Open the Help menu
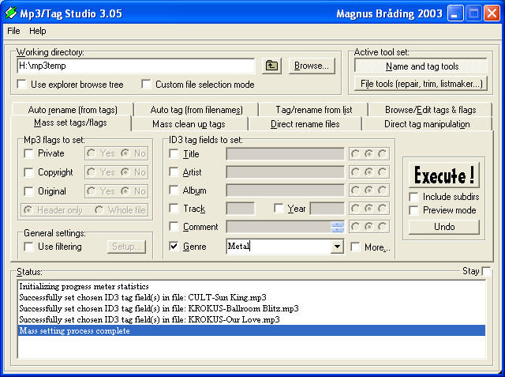Image resolution: width=505 pixels, height=377 pixels. click(37, 31)
